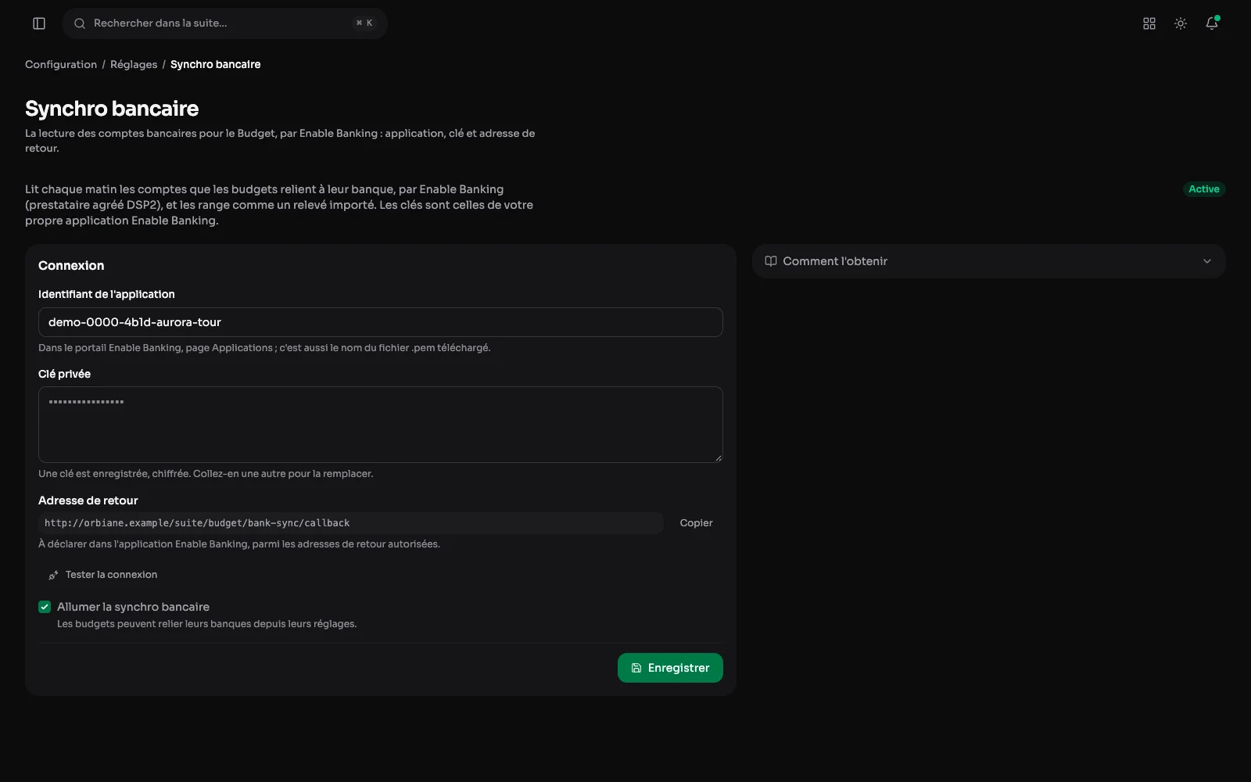Open the apps grid icon
Viewport: 1251px width, 782px height.
[1149, 23]
